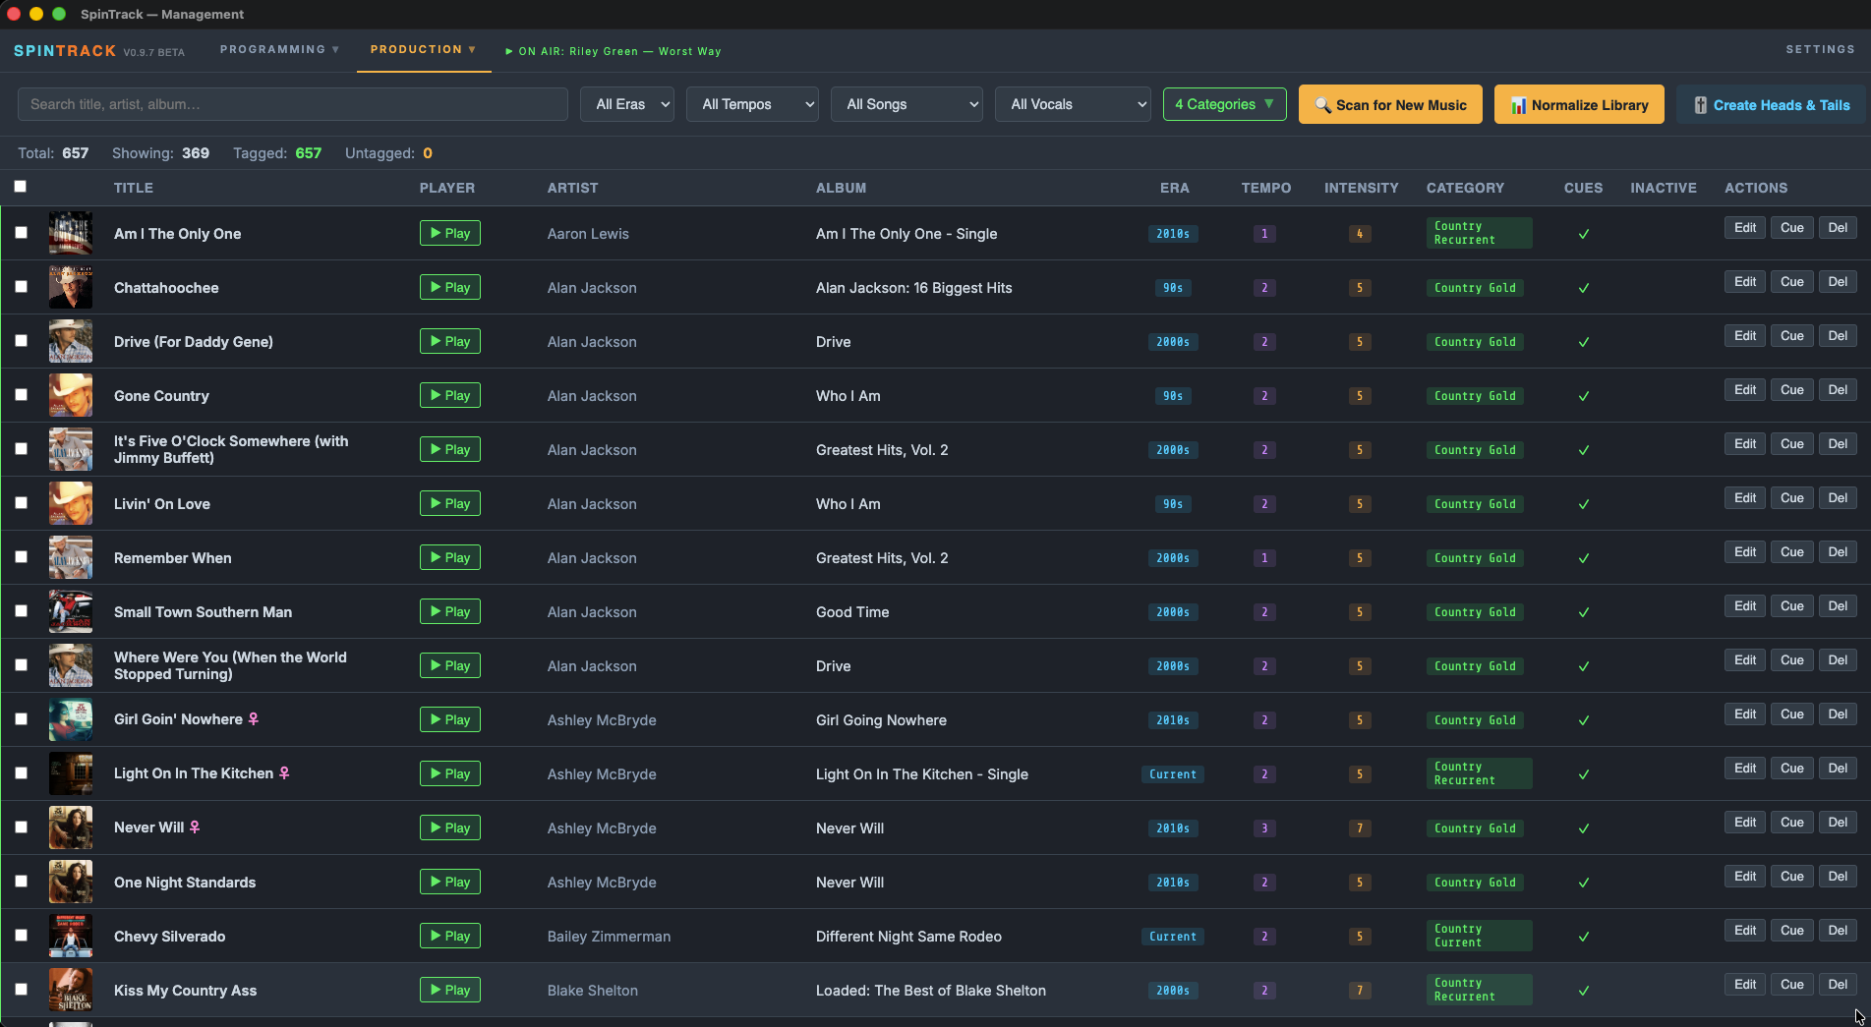Select the checkbox for Am I The Only One
The image size is (1871, 1027).
21,233
